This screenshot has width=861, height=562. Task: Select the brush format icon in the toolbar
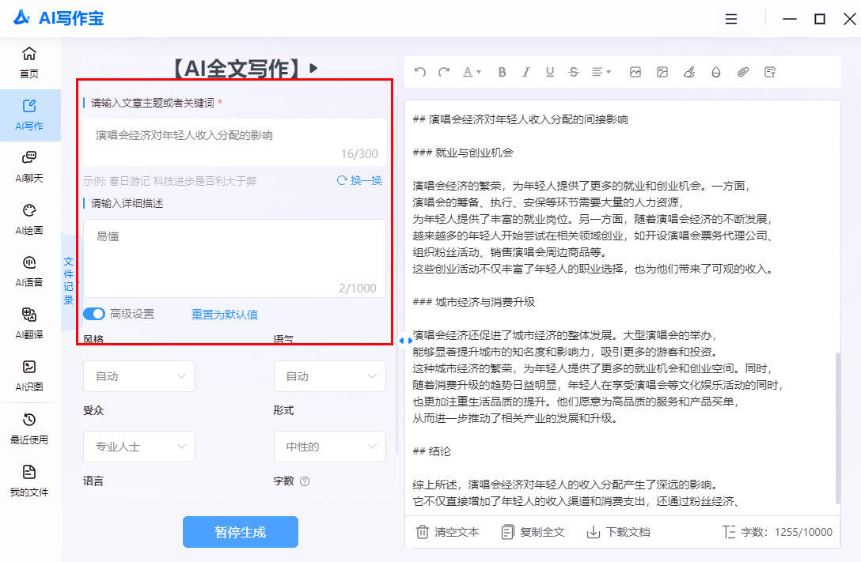coord(688,72)
